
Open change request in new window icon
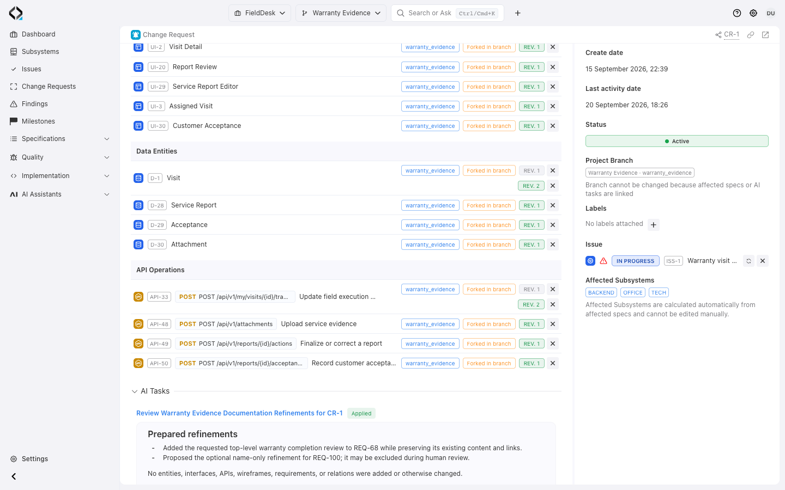[x=765, y=35]
